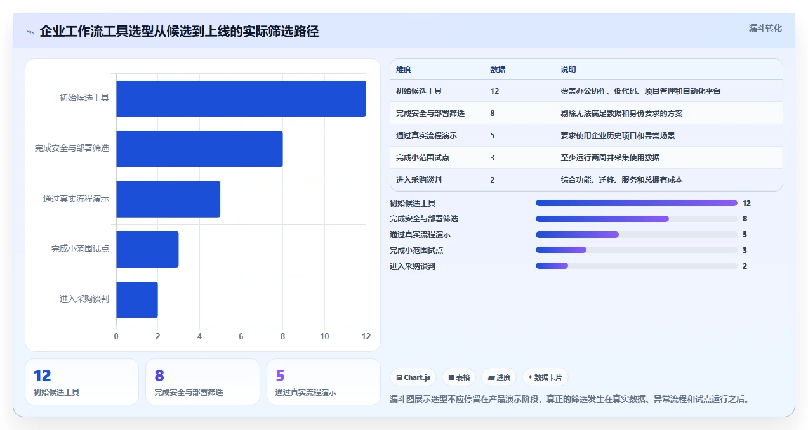Click the 完成小范围试点 bar in the chart
This screenshot has width=808, height=430.
[147, 249]
